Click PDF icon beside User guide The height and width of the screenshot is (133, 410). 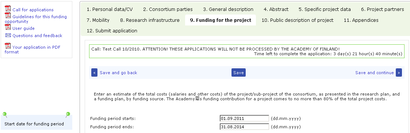coord(8,27)
